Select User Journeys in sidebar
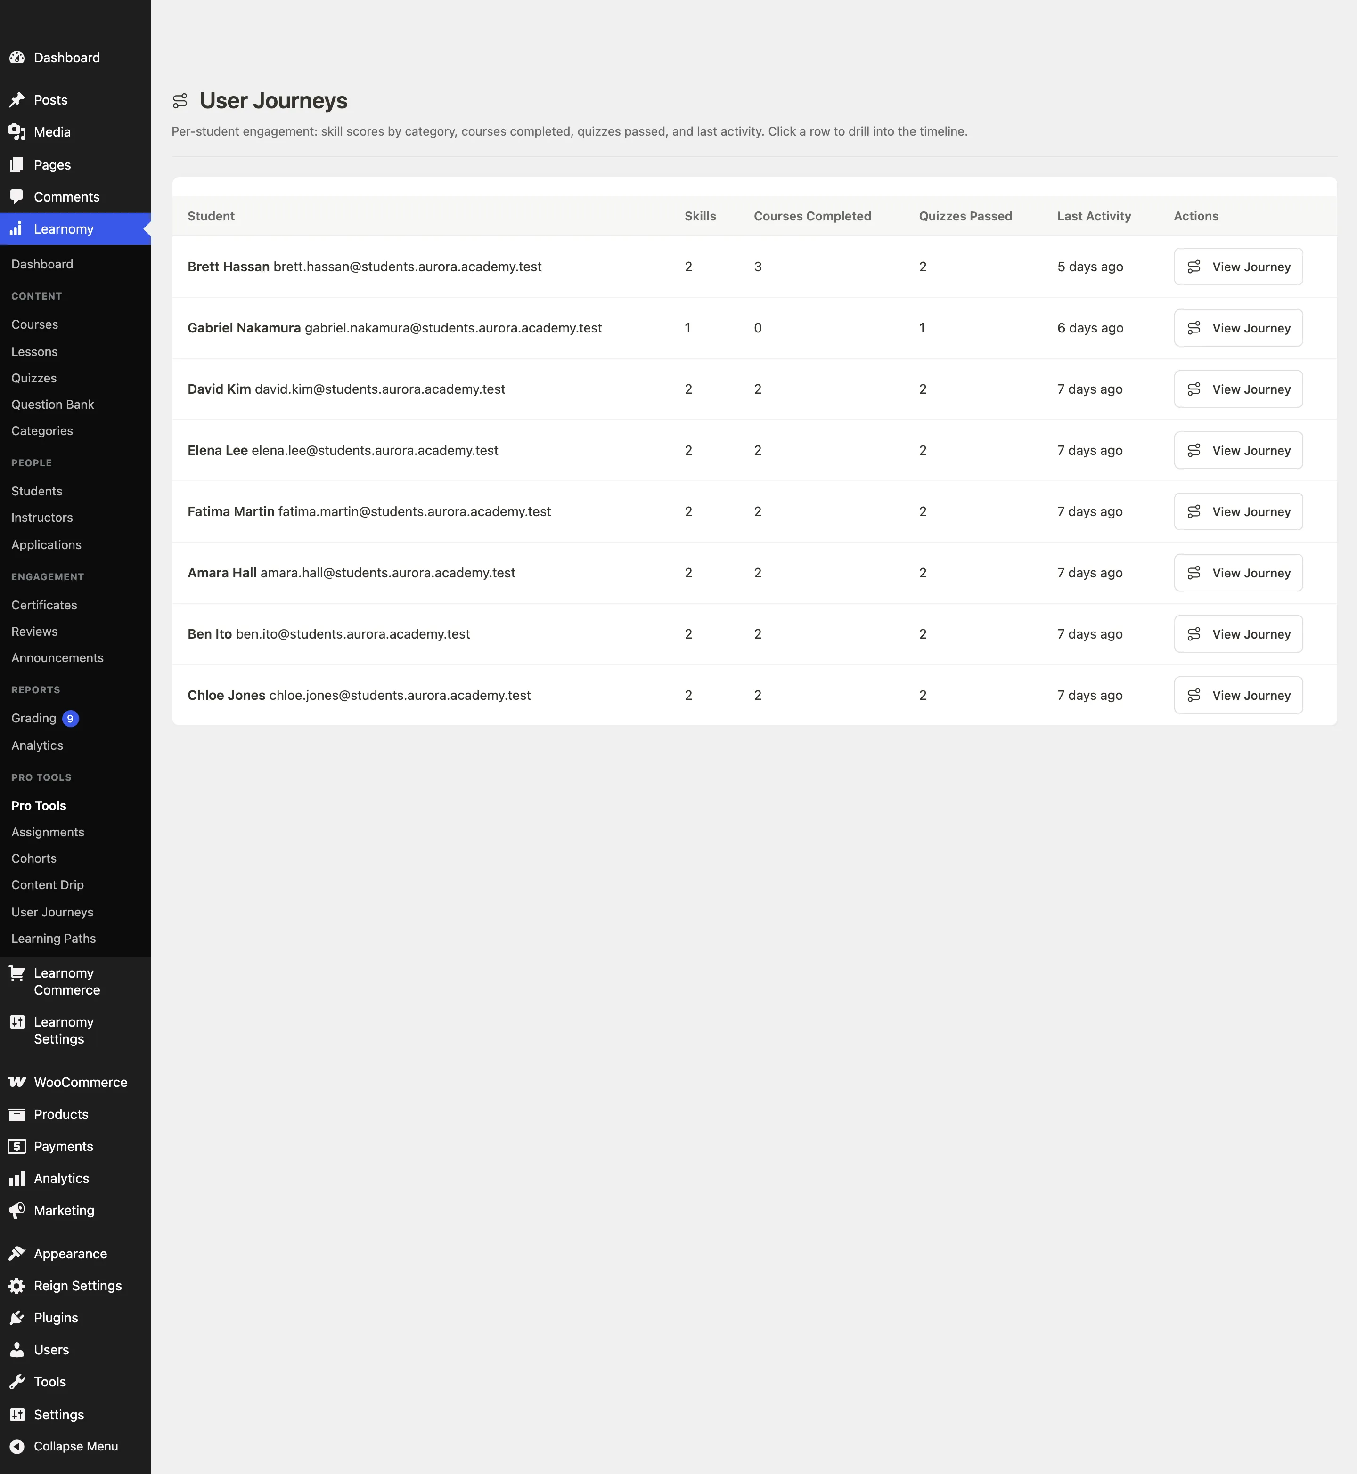Viewport: 1357px width, 1474px height. [52, 912]
